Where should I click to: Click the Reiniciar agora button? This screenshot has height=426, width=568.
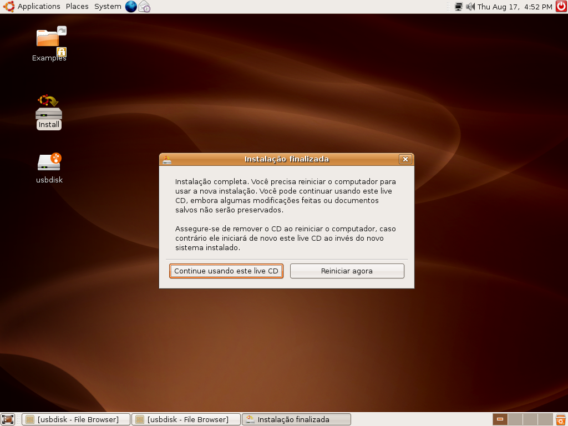[347, 271]
